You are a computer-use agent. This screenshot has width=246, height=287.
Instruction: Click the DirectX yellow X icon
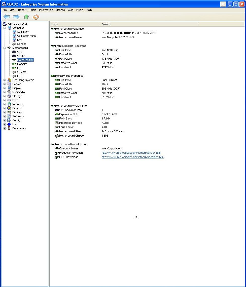[x=9, y=108]
